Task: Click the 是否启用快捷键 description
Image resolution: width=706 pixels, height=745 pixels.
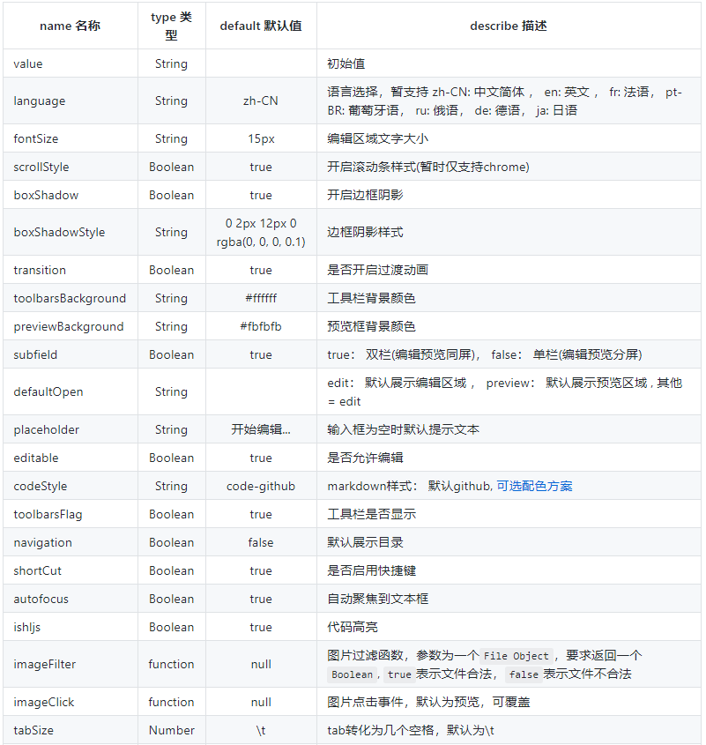Action: [372, 570]
